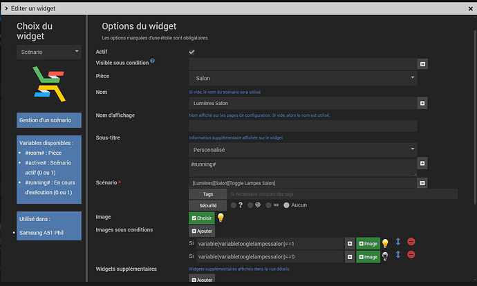Click the scenario picker icon
The width and height of the screenshot is (477, 286).
pos(422,182)
